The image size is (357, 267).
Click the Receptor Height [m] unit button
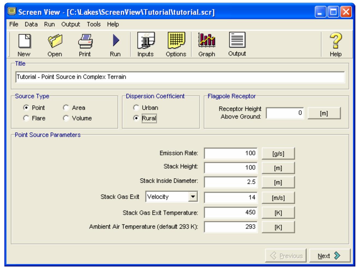tap(324, 113)
